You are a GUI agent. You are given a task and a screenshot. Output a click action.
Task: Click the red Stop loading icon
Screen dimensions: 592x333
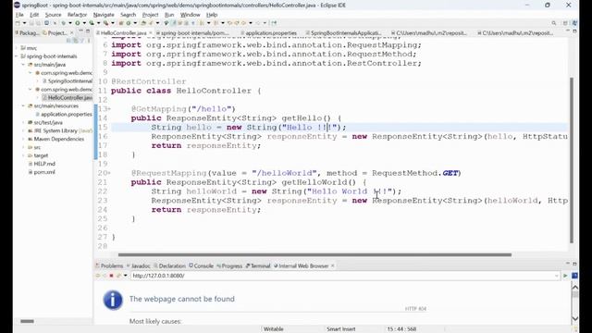click(111, 276)
